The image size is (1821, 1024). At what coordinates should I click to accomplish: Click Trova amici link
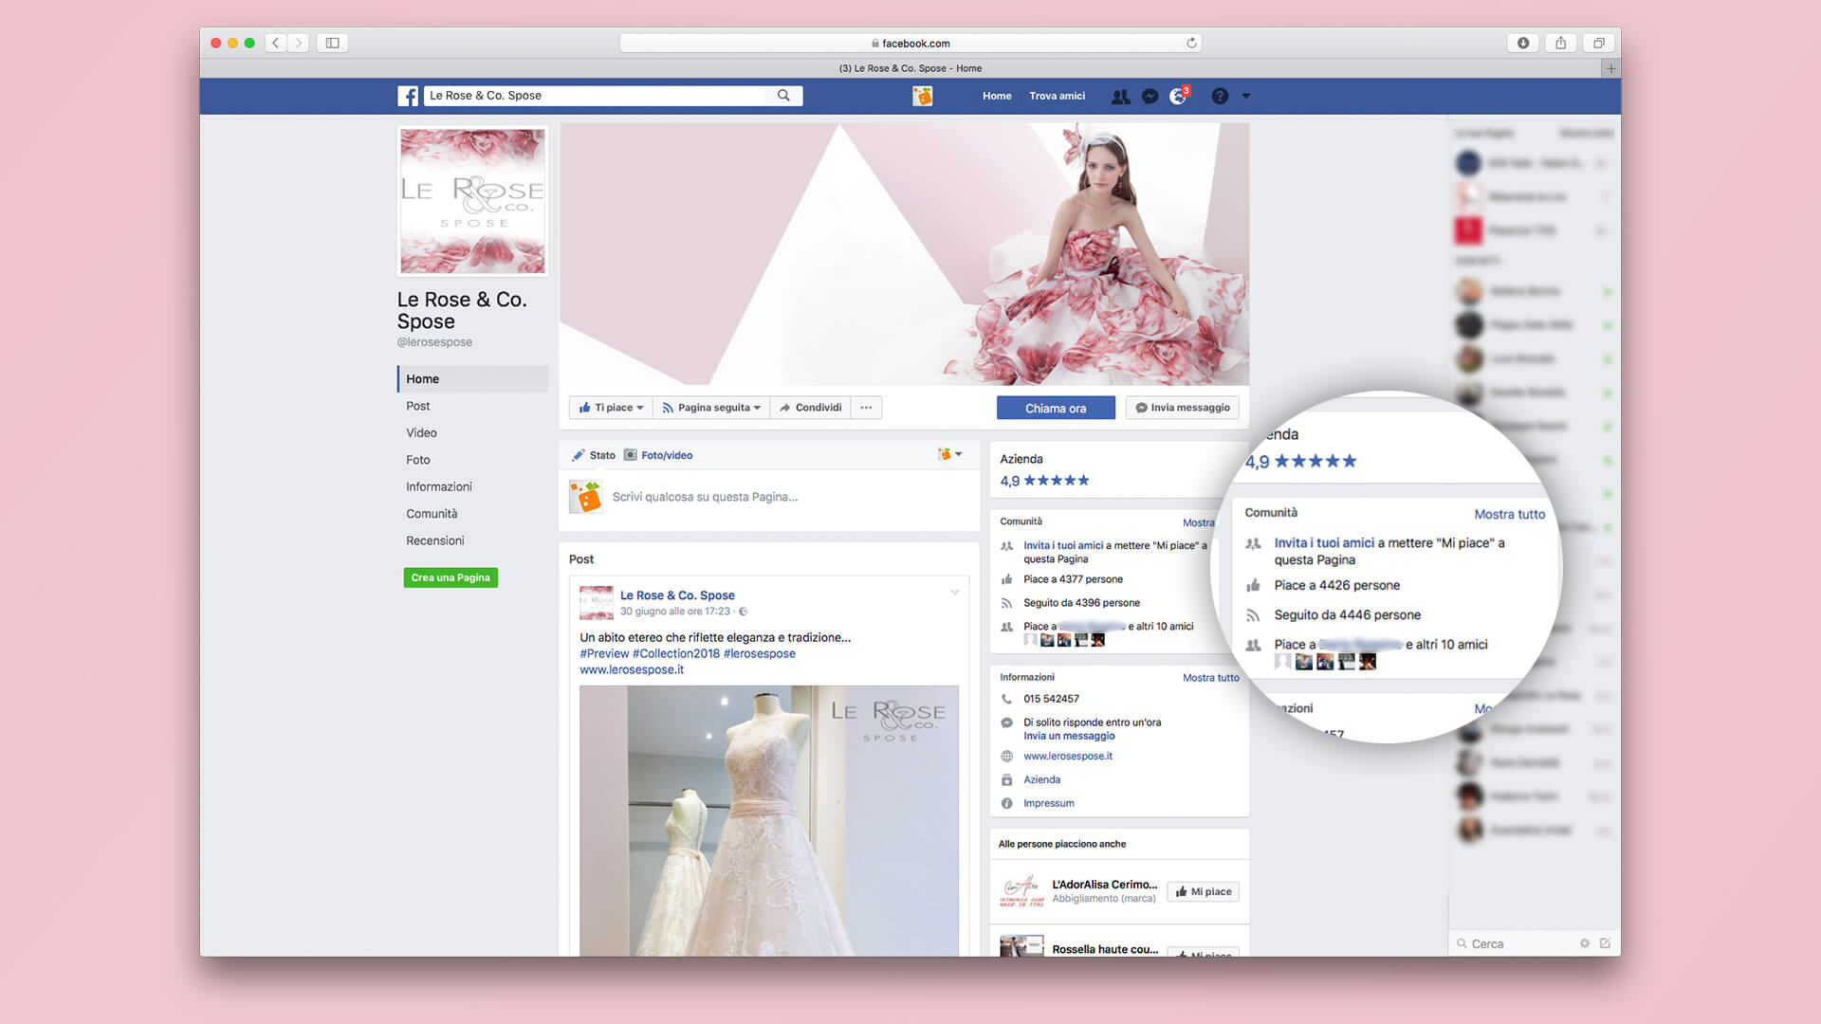tap(1057, 96)
